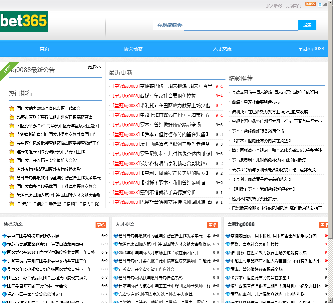Open 中超上海申鑫VS广州恒大淘宝推介 in 最近更新
This screenshot has height=303, width=333.
click(x=175, y=115)
